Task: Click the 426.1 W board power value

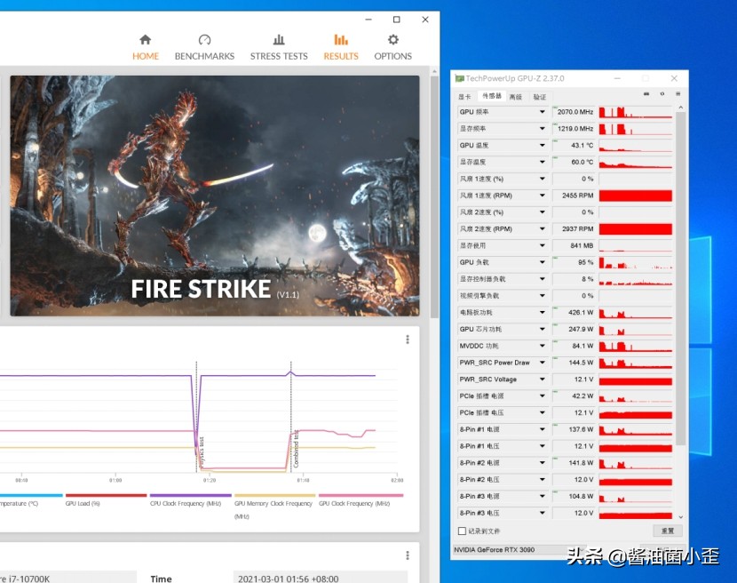Action: coord(574,313)
